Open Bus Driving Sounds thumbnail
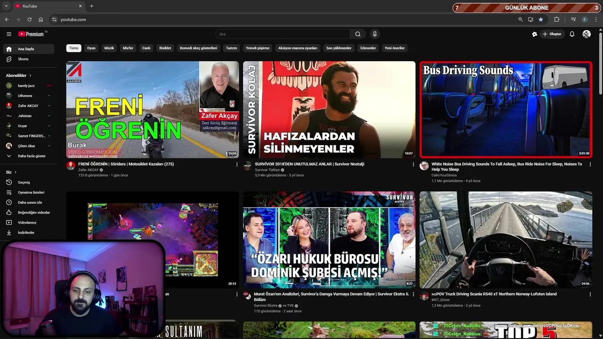The image size is (603, 339). (x=505, y=110)
